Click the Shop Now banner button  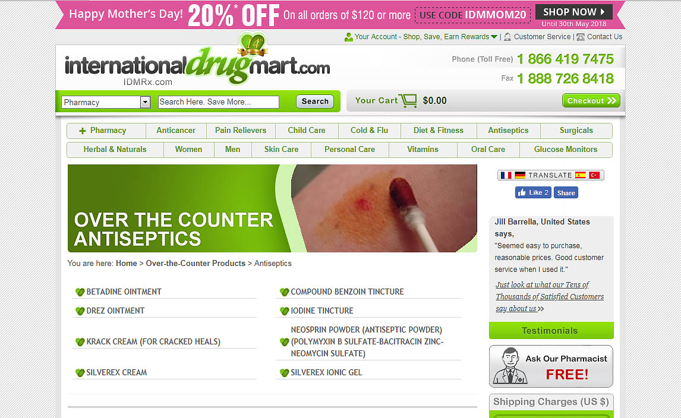click(573, 12)
